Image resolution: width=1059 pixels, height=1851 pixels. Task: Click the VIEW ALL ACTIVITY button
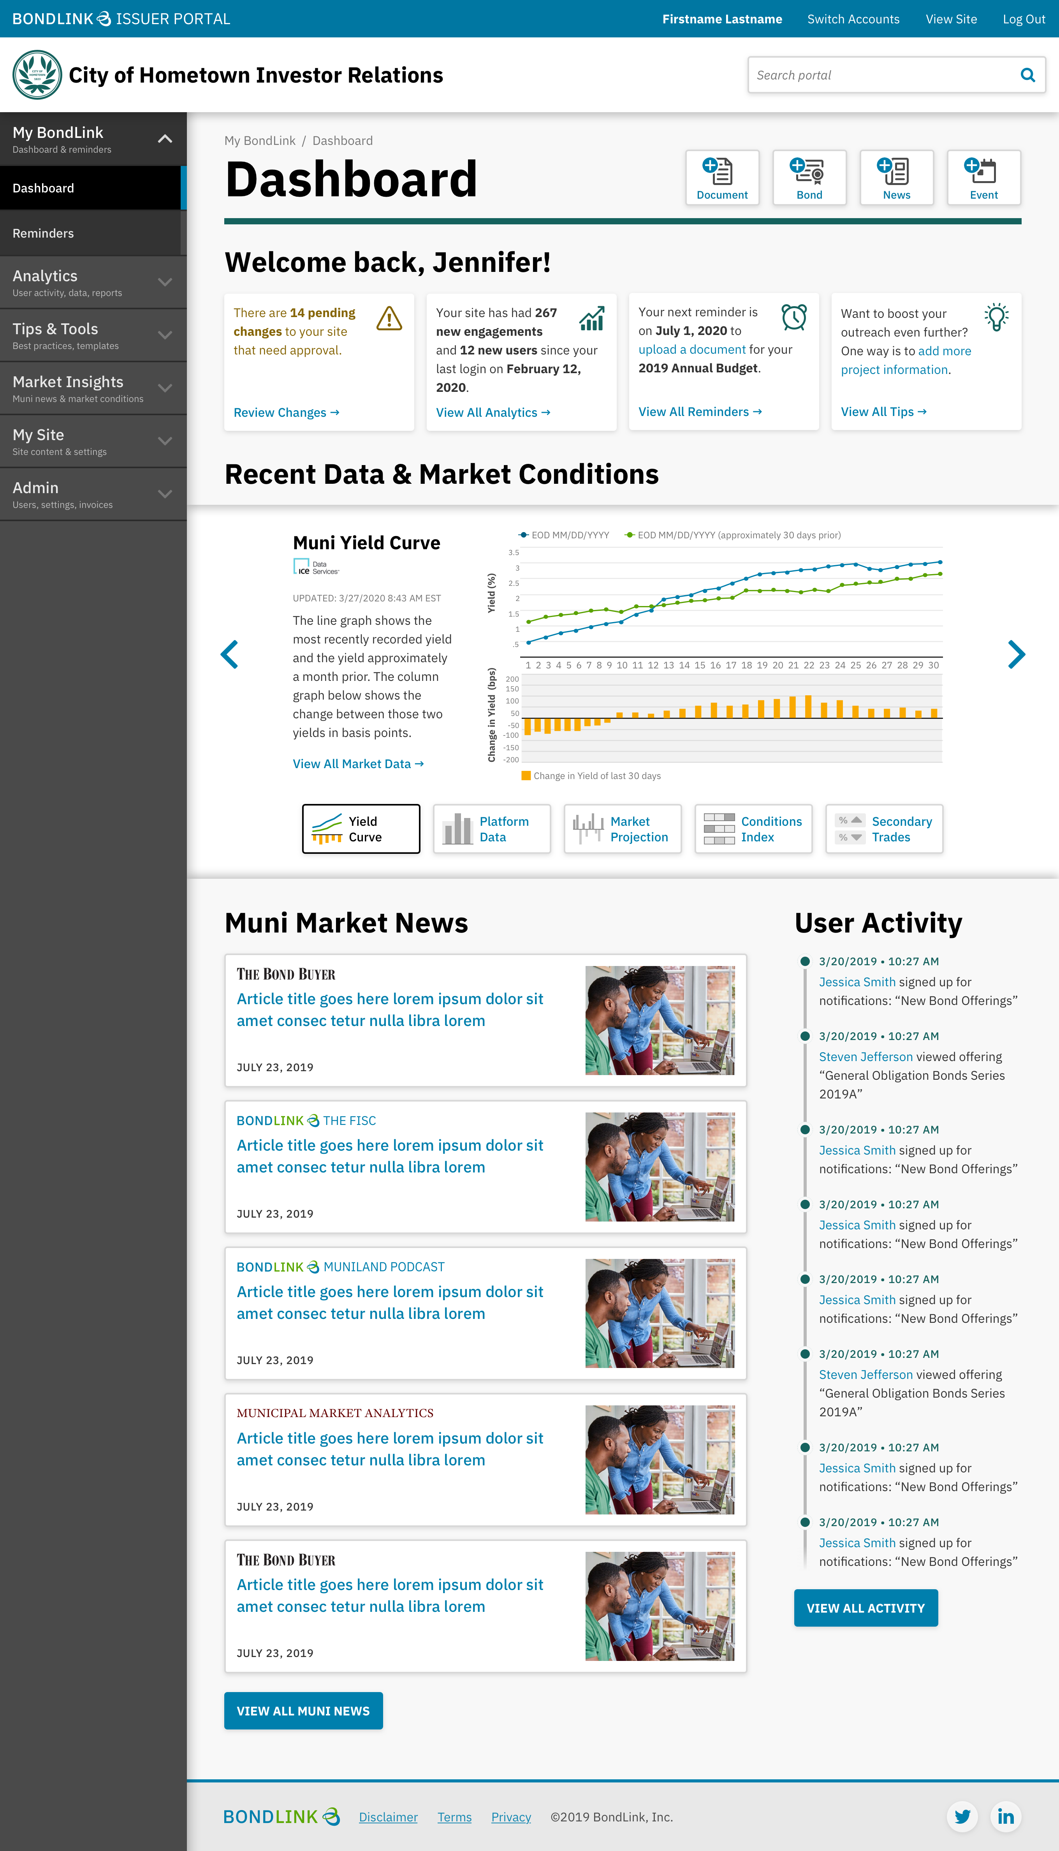865,1608
